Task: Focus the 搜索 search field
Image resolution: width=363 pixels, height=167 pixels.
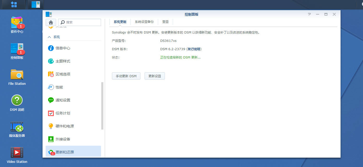Action: click(x=80, y=22)
